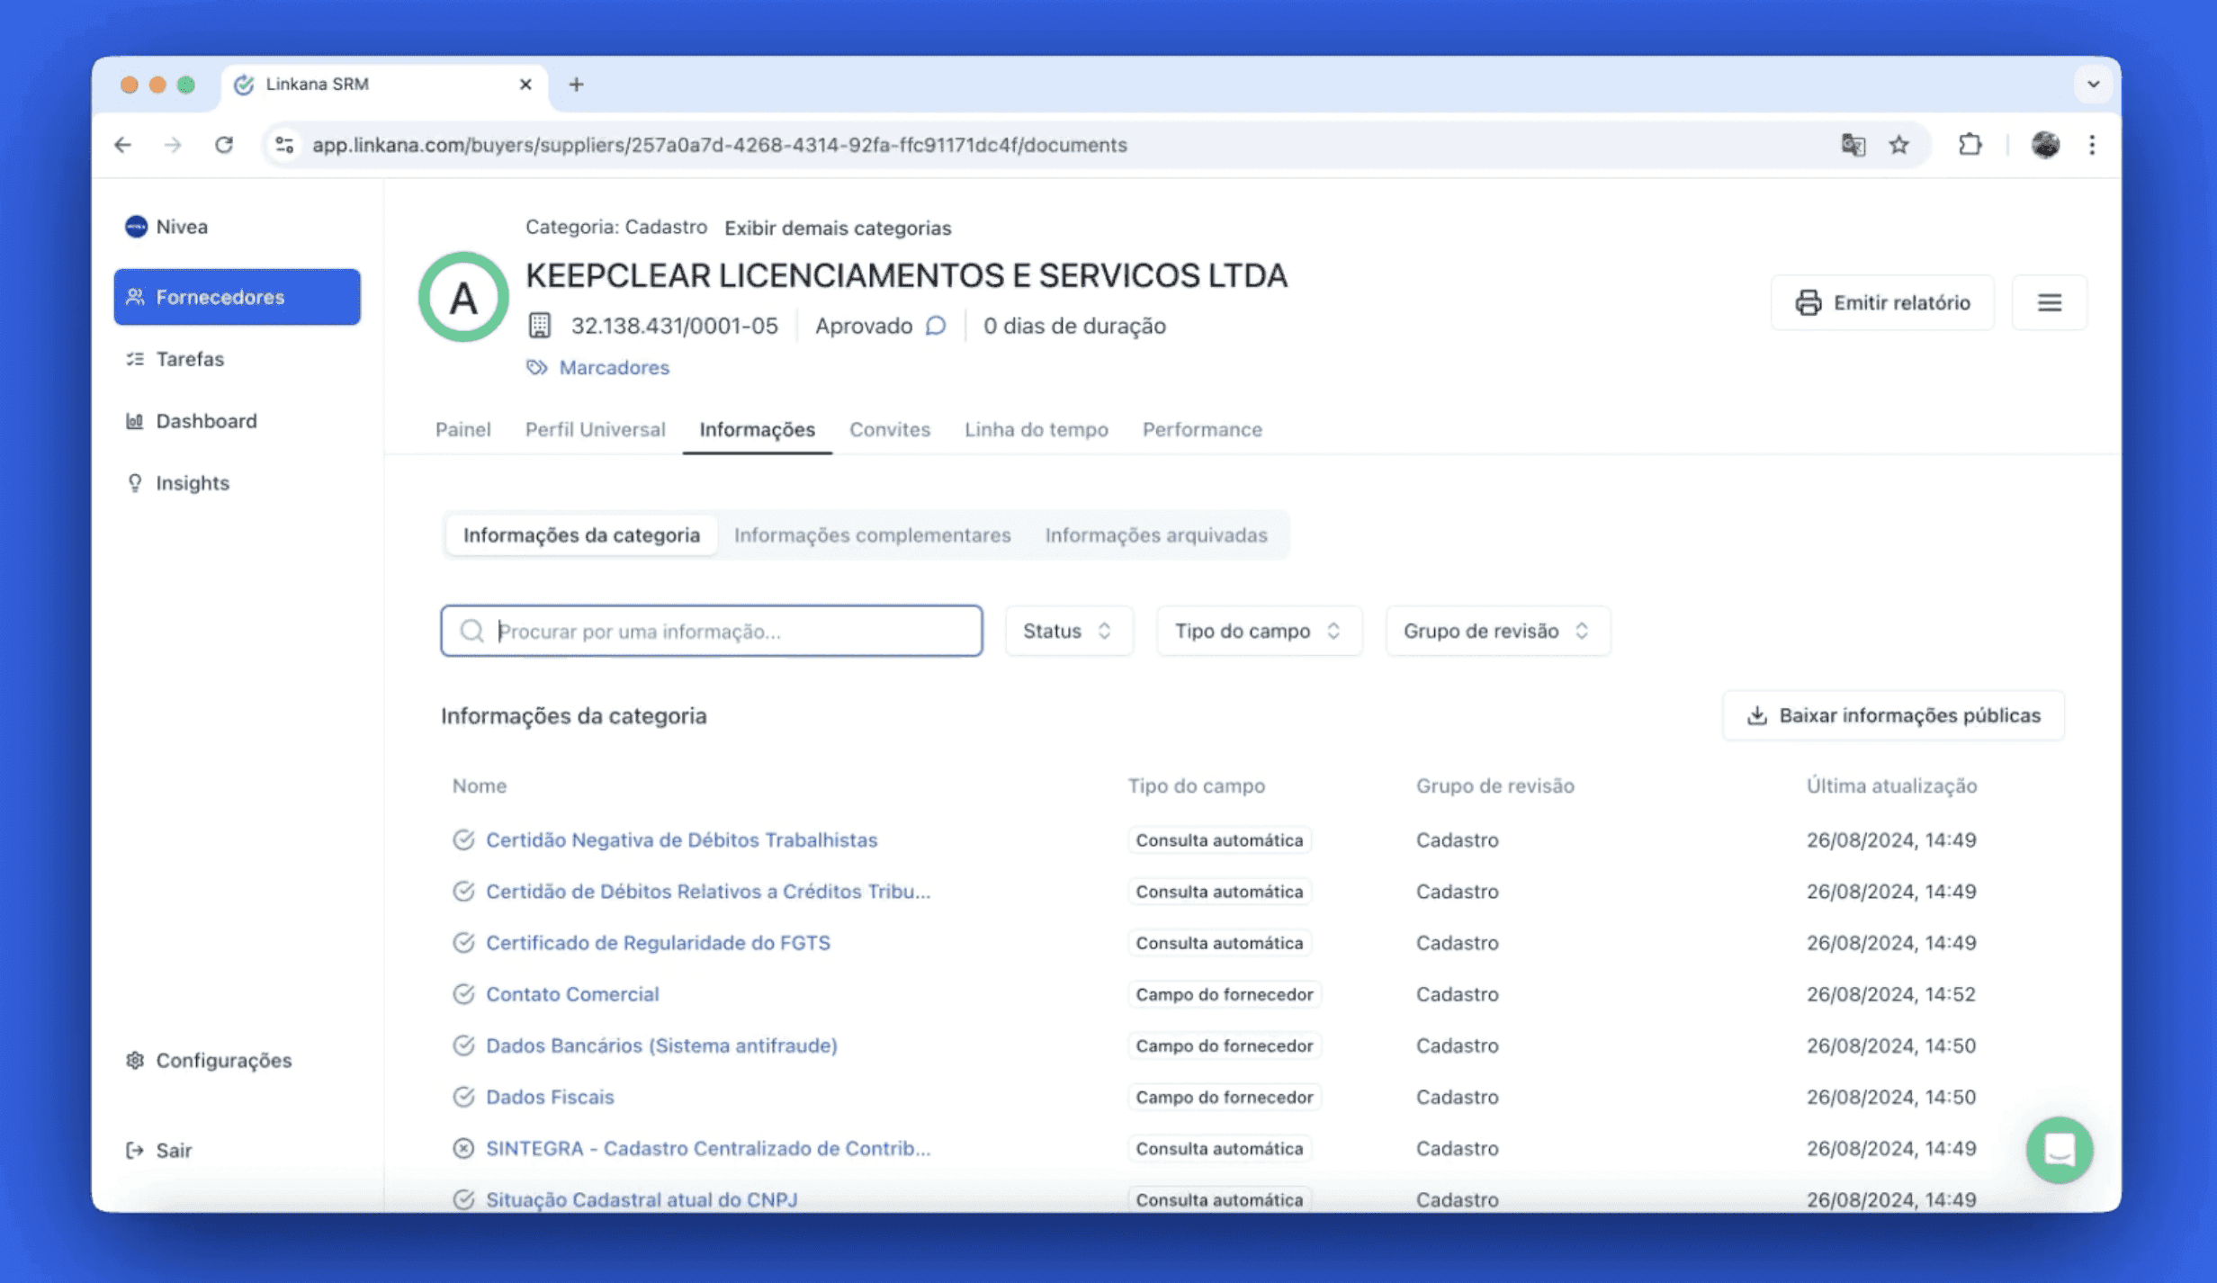The width and height of the screenshot is (2217, 1283).
Task: Click the Procurar por uma informação search field
Action: point(711,631)
